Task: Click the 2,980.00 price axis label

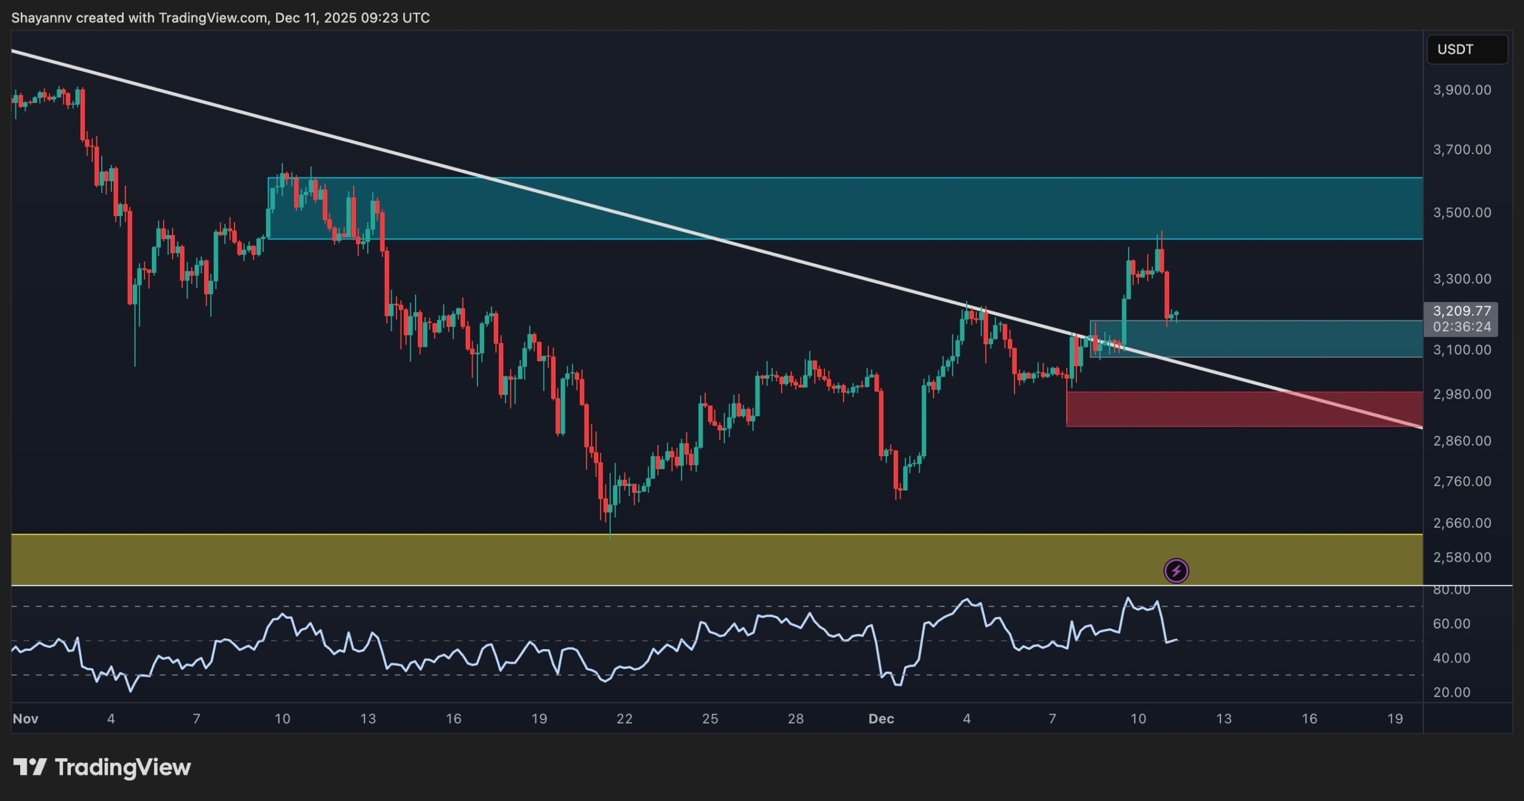Action: click(1461, 394)
